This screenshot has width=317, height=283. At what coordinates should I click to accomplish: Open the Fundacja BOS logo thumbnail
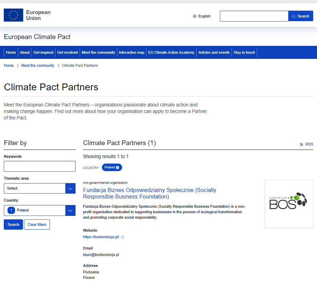click(289, 204)
